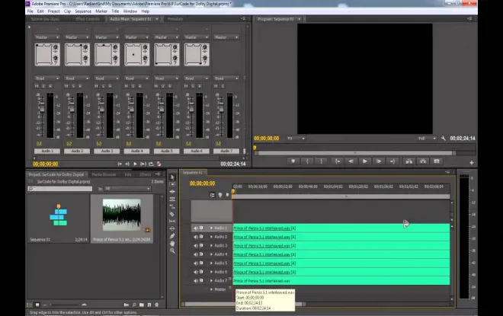Open Audio 1 Master output dropdown
503x316 pixels.
tap(47, 37)
